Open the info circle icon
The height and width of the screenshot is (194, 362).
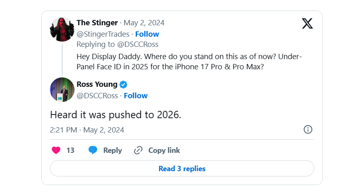click(308, 130)
